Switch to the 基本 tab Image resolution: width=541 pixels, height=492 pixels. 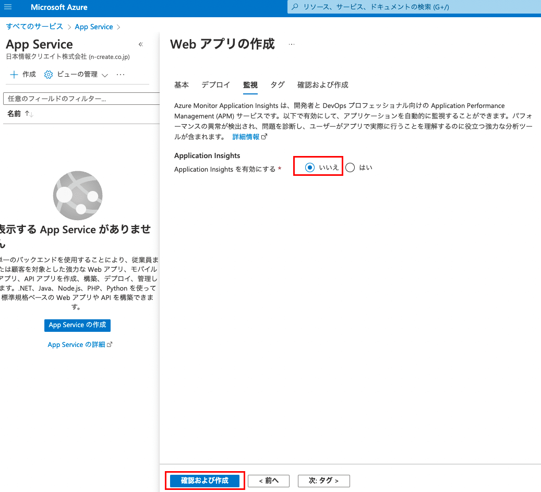(x=182, y=85)
